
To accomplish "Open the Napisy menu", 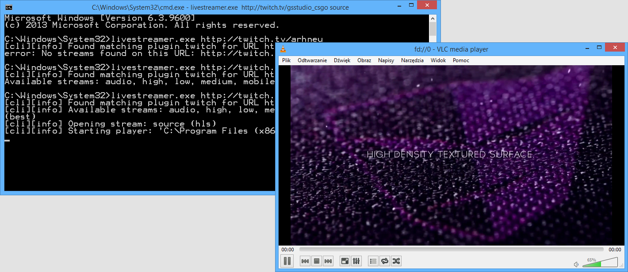I will click(x=386, y=60).
